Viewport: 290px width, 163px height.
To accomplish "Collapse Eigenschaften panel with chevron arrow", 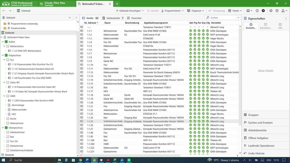I will tap(286, 19).
